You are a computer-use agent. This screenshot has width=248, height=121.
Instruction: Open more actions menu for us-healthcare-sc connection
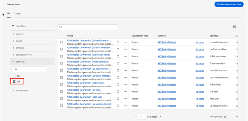125,42
